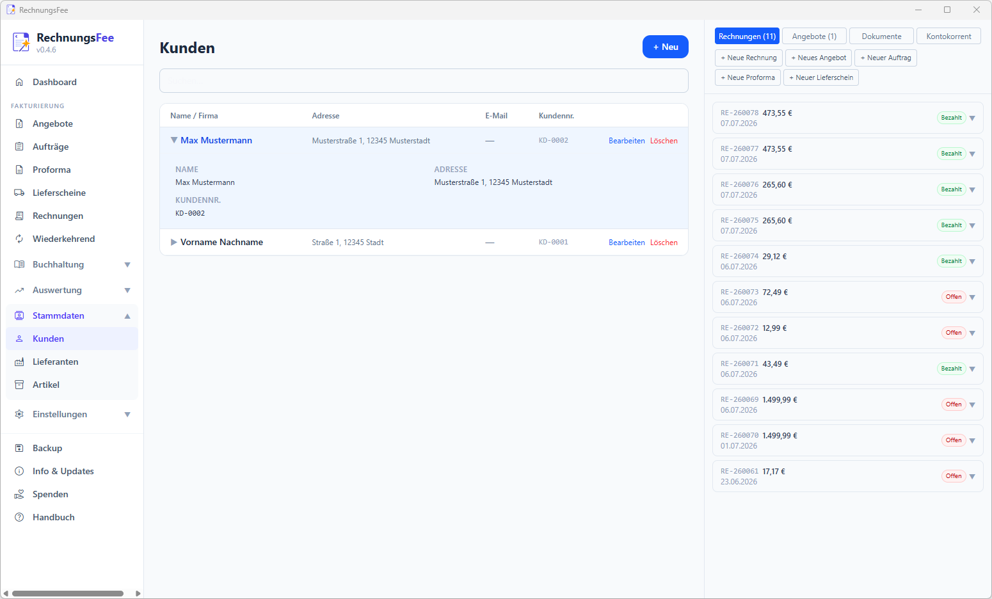Expand the Auswertung section arrow
This screenshot has width=992, height=599.
coord(127,291)
